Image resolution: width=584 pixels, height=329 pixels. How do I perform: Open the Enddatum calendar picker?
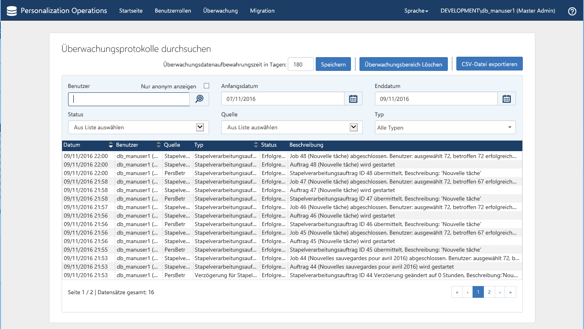point(506,99)
